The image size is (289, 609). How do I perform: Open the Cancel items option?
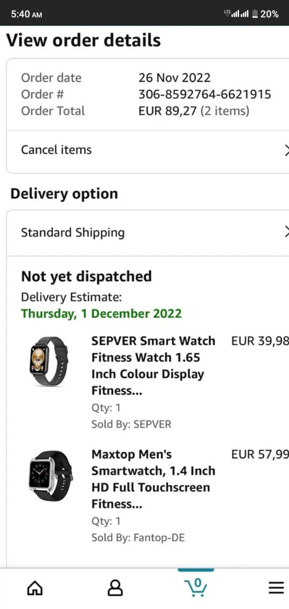(x=57, y=150)
